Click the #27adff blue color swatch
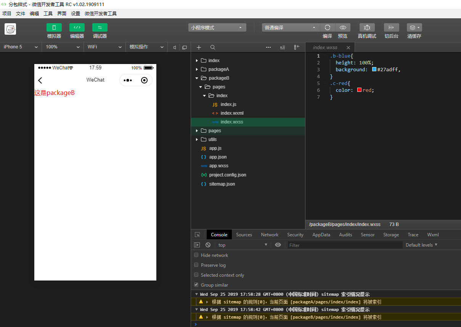Image resolution: width=461 pixels, height=327 pixels. [x=374, y=69]
